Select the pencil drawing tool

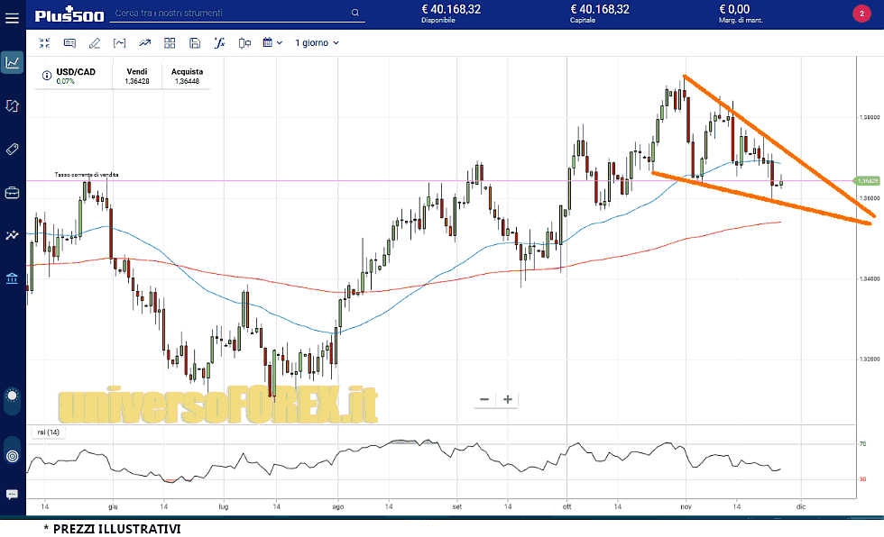95,42
